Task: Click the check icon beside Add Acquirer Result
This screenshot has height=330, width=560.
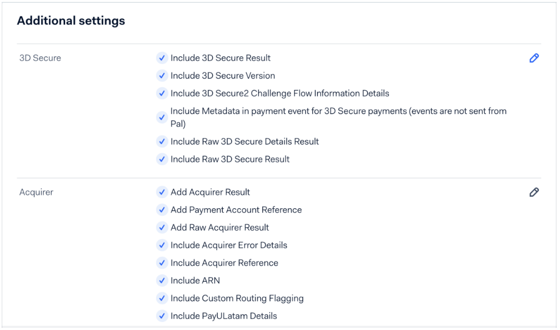Action: 162,192
